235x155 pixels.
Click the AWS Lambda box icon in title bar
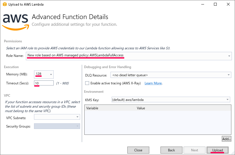click(x=5, y=4)
